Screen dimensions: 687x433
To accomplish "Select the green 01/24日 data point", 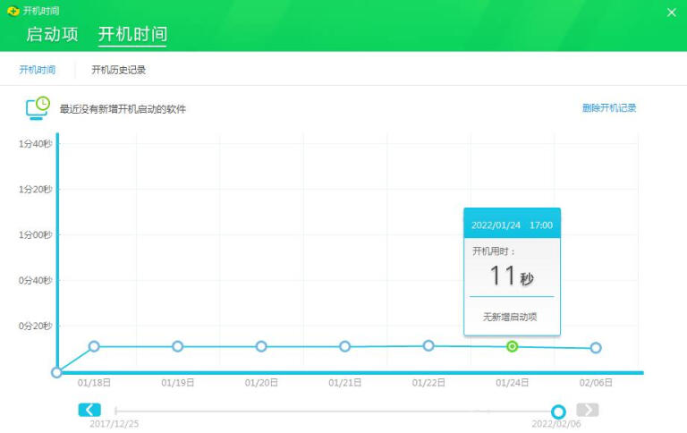I will (x=512, y=346).
